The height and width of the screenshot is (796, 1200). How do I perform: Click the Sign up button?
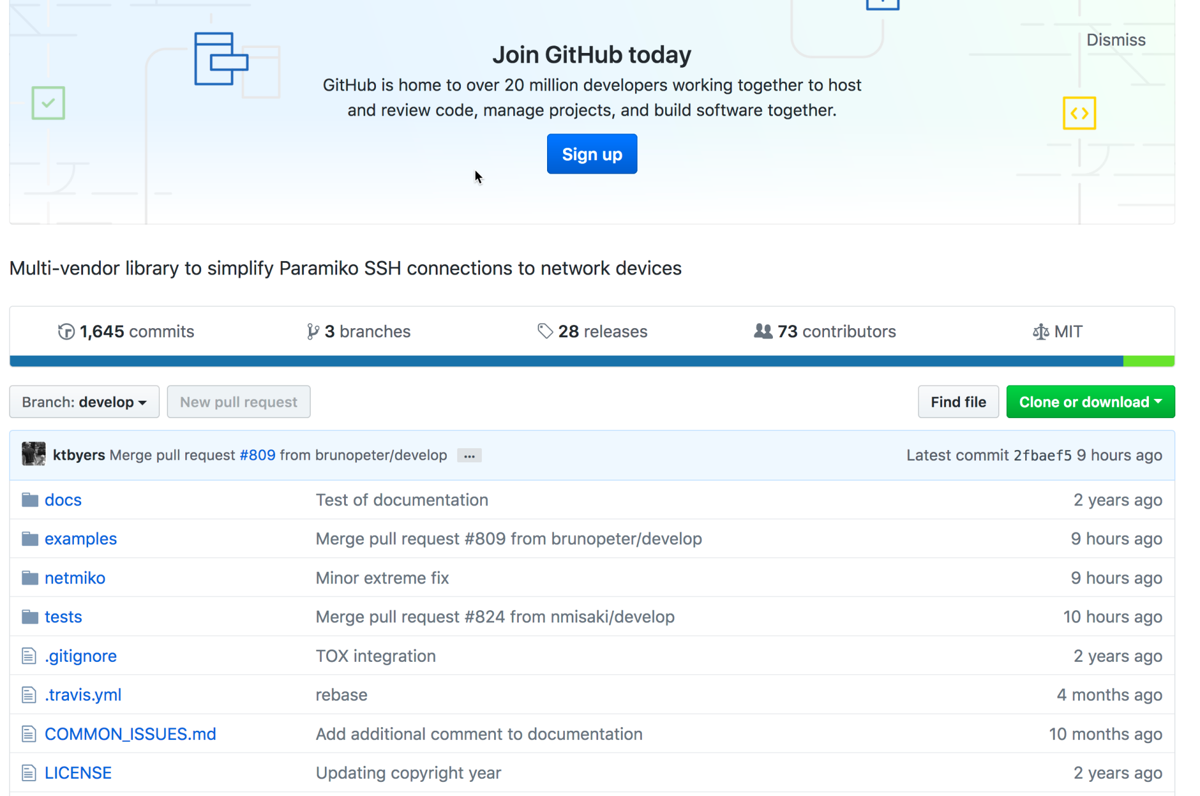592,154
